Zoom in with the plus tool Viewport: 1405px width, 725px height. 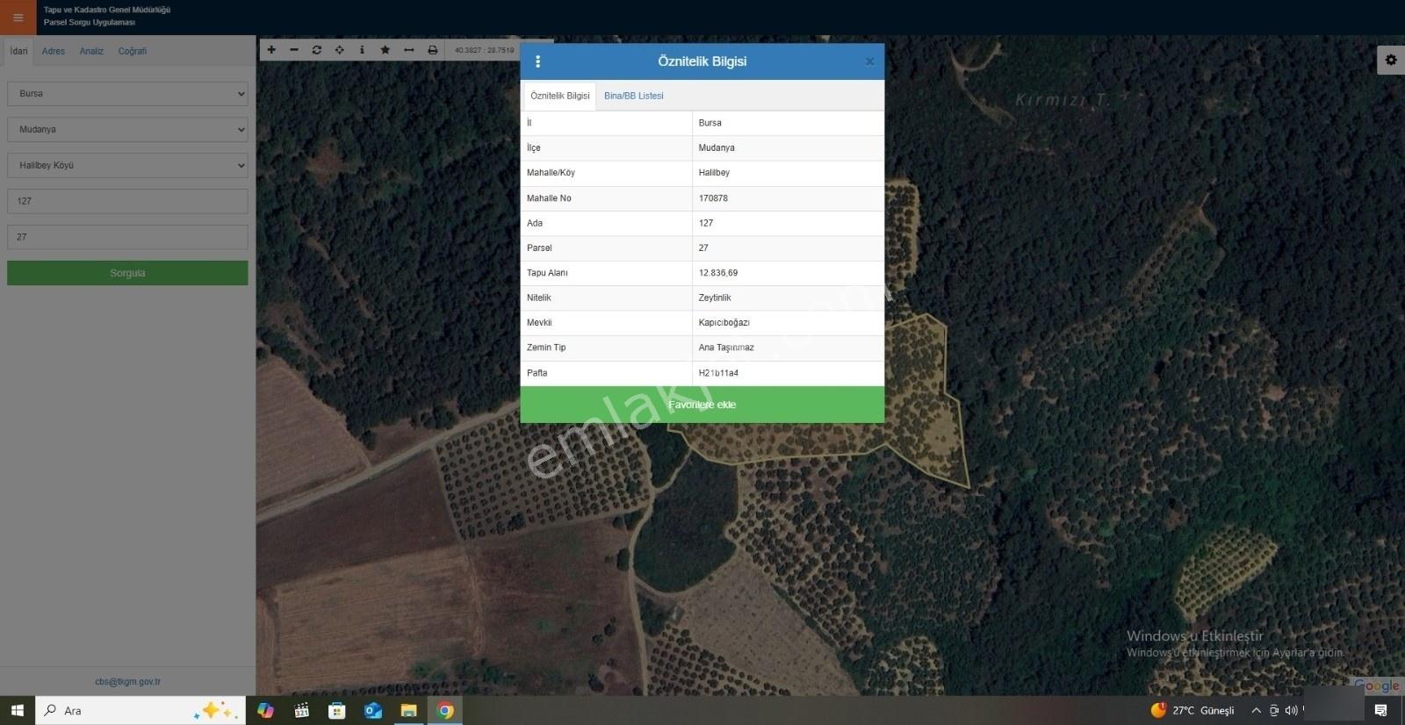click(x=271, y=50)
